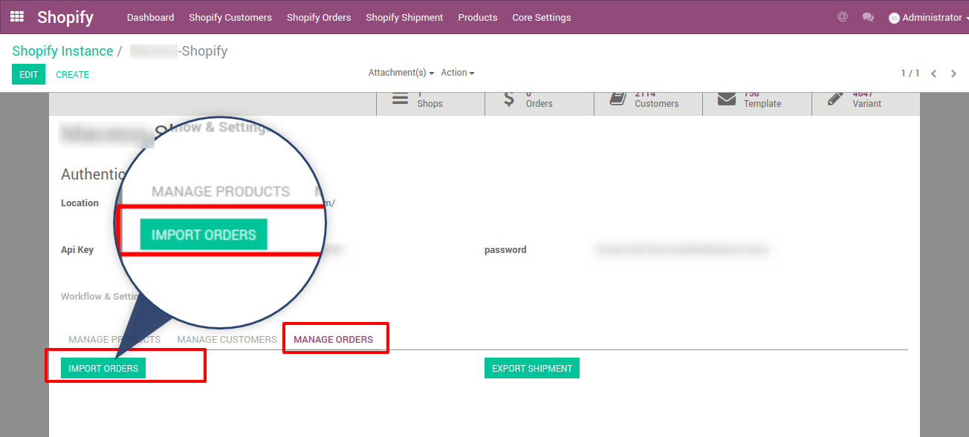Open the Template stat button
Screen dimensions: 969x437
tap(757, 102)
